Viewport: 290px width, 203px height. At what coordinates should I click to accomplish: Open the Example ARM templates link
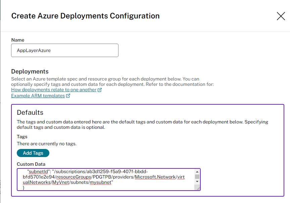[38, 96]
